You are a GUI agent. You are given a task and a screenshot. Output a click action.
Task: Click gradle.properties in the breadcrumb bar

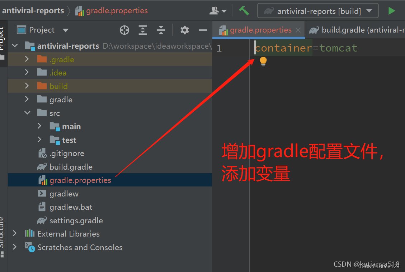117,11
